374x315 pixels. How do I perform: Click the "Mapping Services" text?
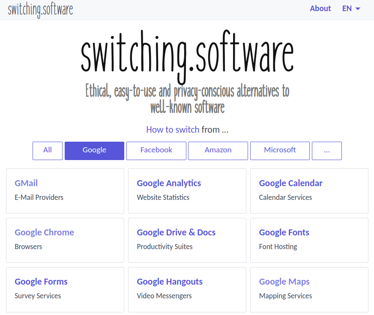coord(285,296)
